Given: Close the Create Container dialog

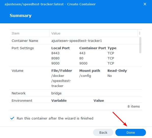Looking at the screenshot, I should pos(145,4).
